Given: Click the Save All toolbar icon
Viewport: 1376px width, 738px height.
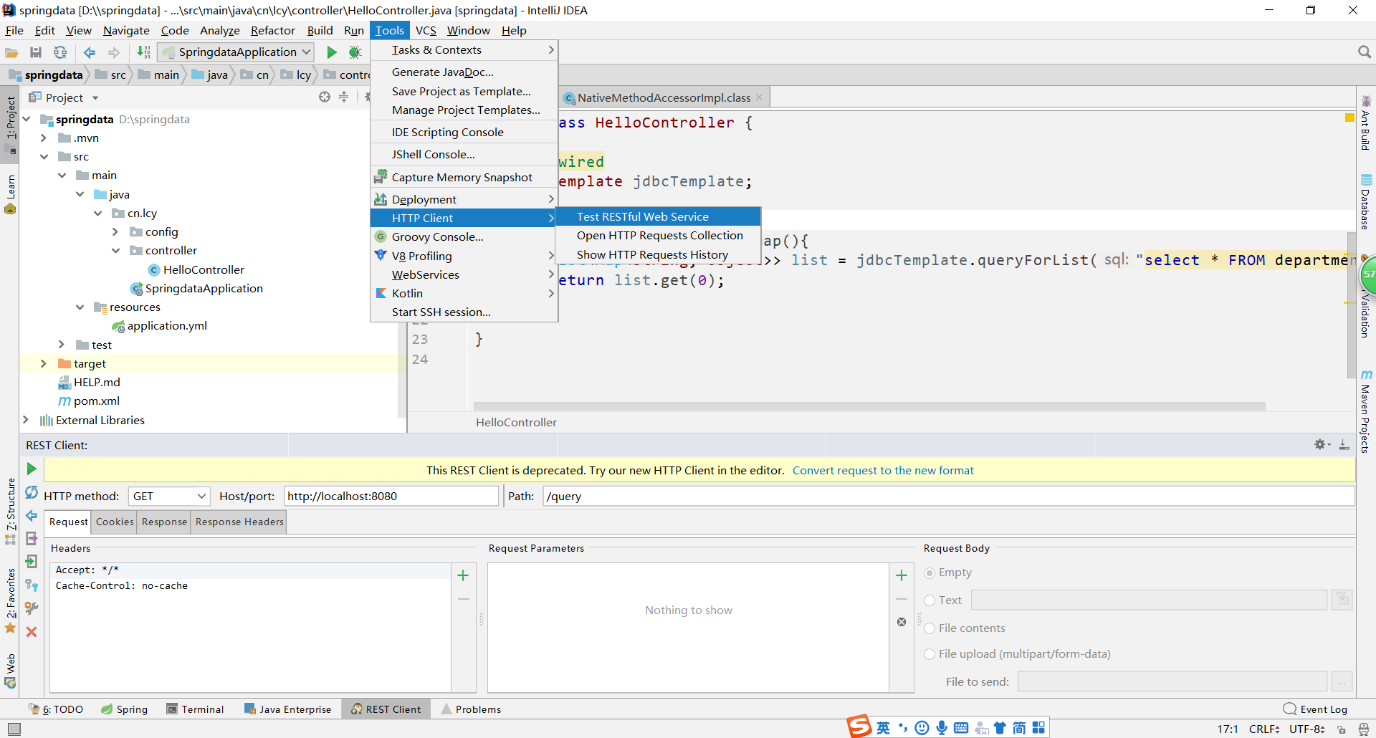Looking at the screenshot, I should pos(36,52).
